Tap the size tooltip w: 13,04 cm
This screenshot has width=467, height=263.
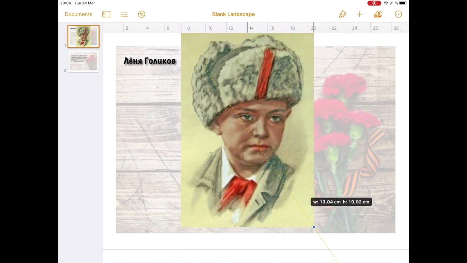pyautogui.click(x=341, y=202)
